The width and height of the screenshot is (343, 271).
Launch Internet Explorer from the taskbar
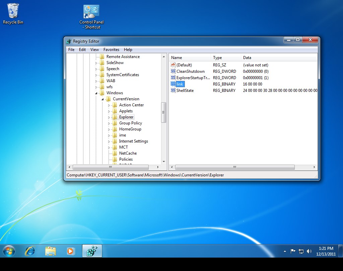pos(30,251)
